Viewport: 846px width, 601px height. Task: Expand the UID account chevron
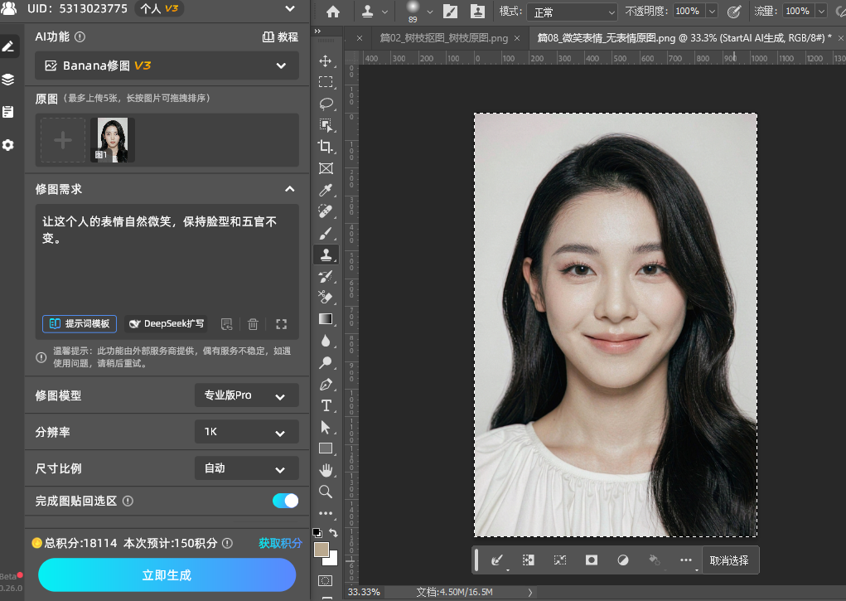[x=290, y=8]
